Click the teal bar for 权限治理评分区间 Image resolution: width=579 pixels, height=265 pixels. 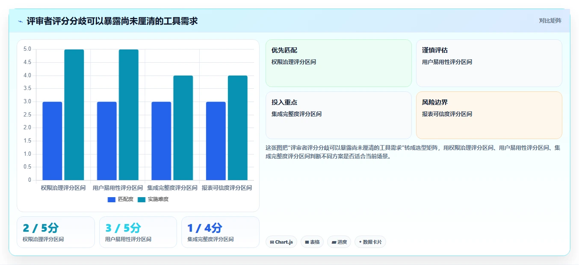click(74, 115)
